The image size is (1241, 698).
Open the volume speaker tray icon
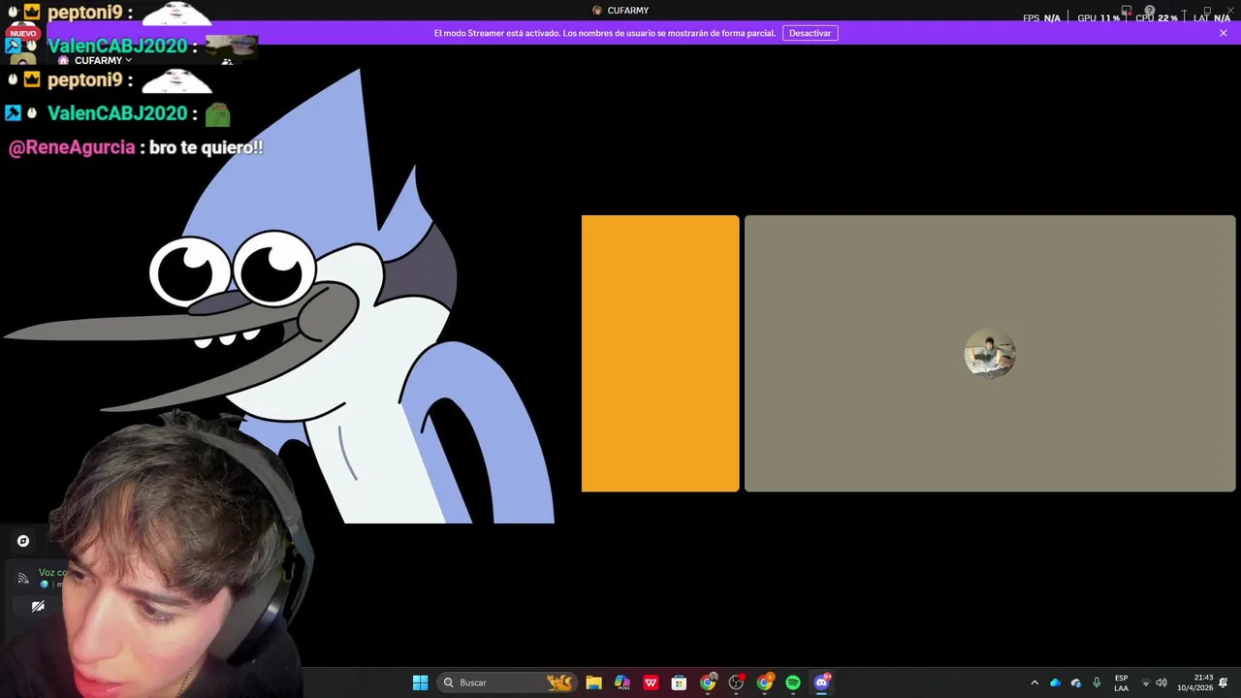(x=1161, y=682)
